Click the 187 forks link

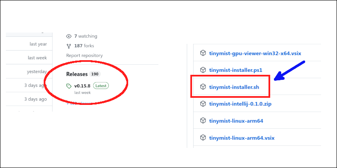click(84, 46)
